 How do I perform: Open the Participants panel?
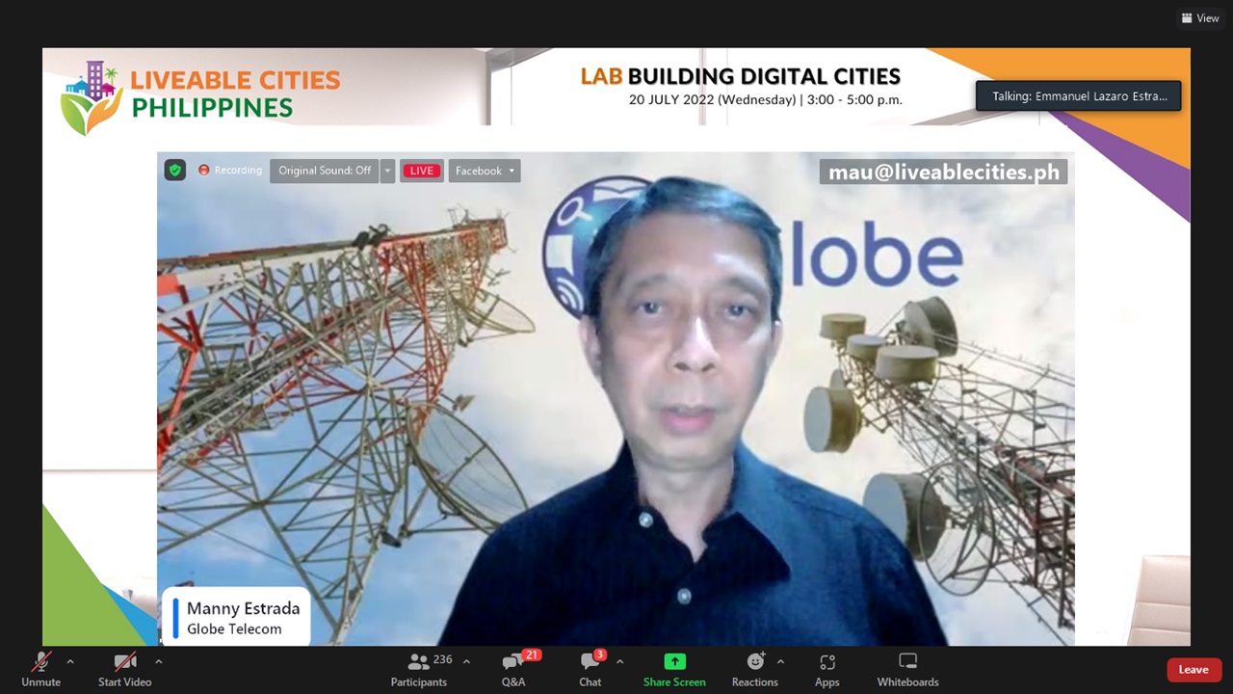pos(419,669)
